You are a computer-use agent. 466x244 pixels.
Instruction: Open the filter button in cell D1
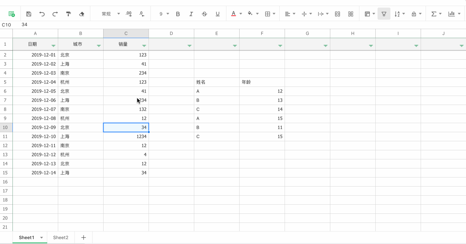coord(189,46)
